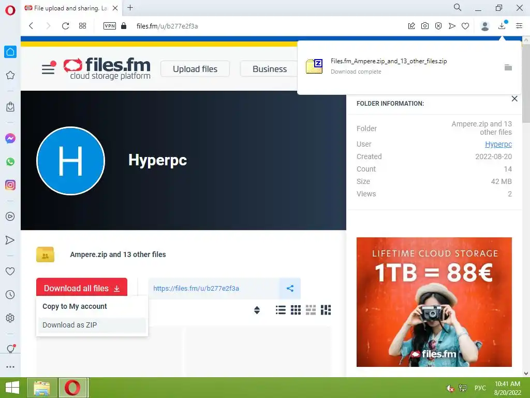The image size is (530, 398).
Task: Click the address bar URL files.fm
Action: tap(167, 26)
